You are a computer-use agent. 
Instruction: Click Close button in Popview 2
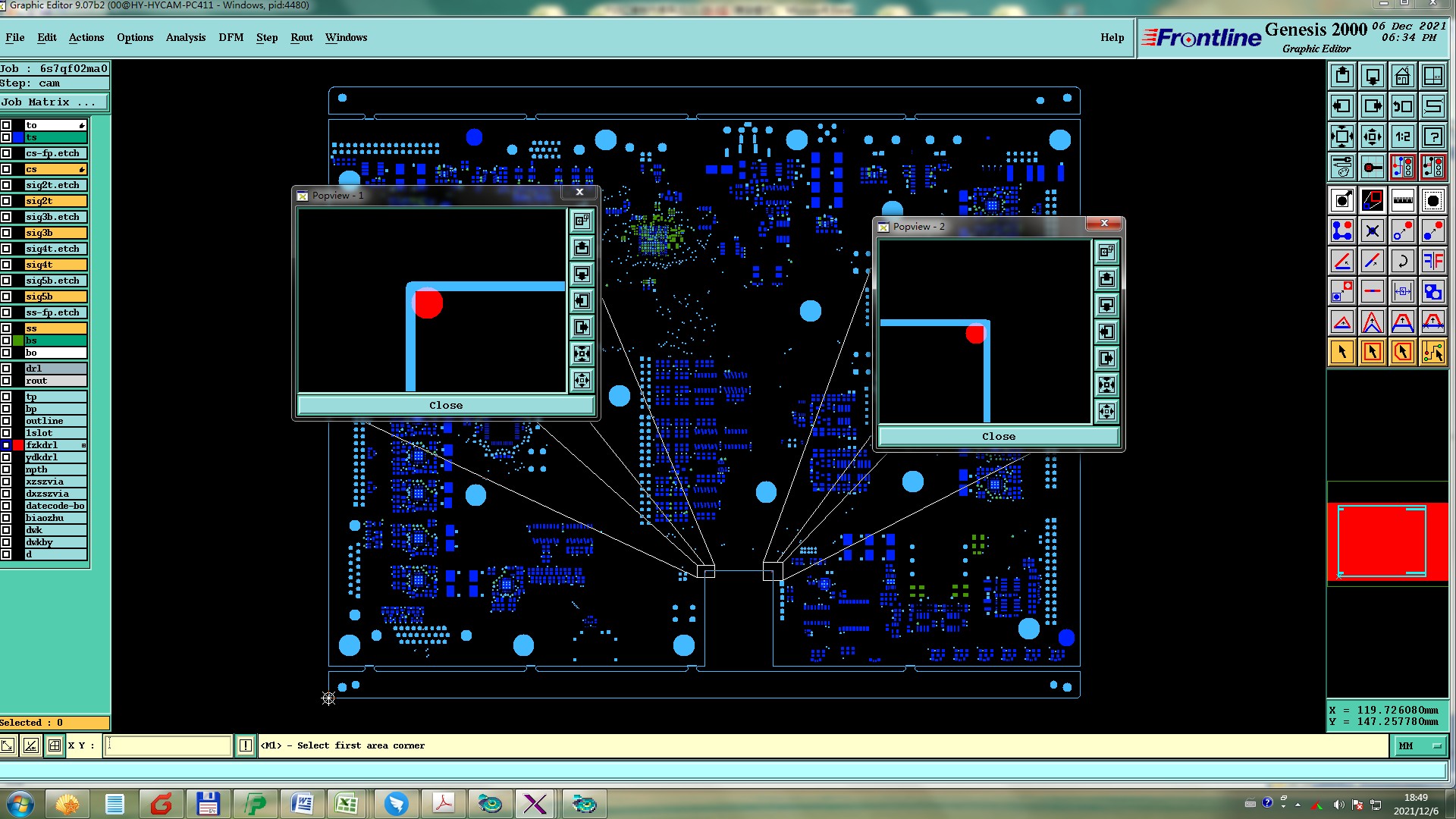click(x=998, y=436)
